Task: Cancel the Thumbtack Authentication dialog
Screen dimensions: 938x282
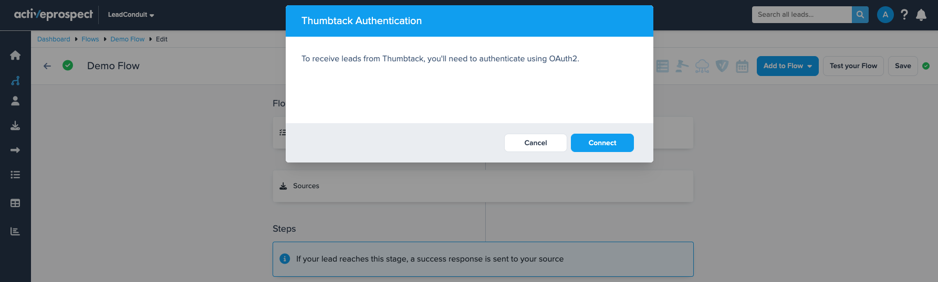Action: pos(535,143)
